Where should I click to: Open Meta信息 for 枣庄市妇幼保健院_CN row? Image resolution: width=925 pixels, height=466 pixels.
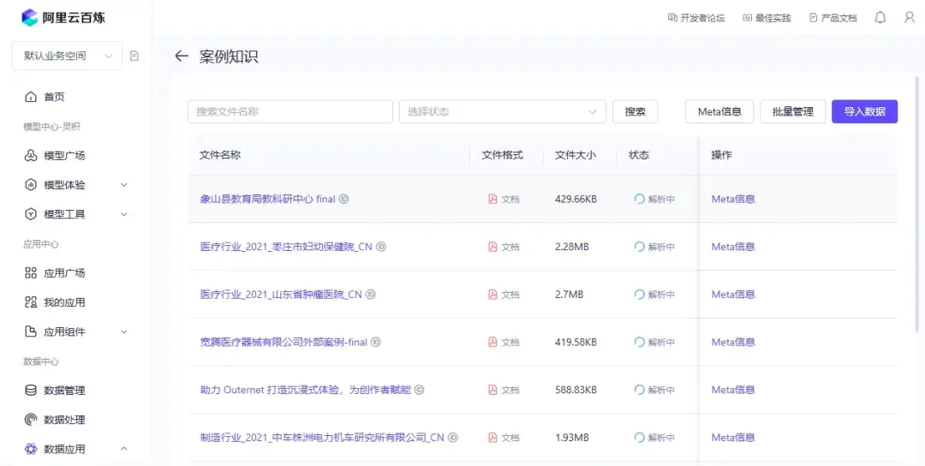(733, 247)
